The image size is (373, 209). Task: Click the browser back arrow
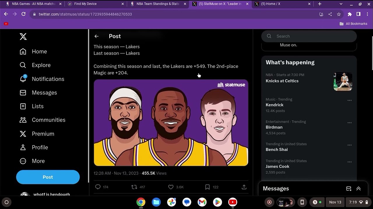click(6, 14)
